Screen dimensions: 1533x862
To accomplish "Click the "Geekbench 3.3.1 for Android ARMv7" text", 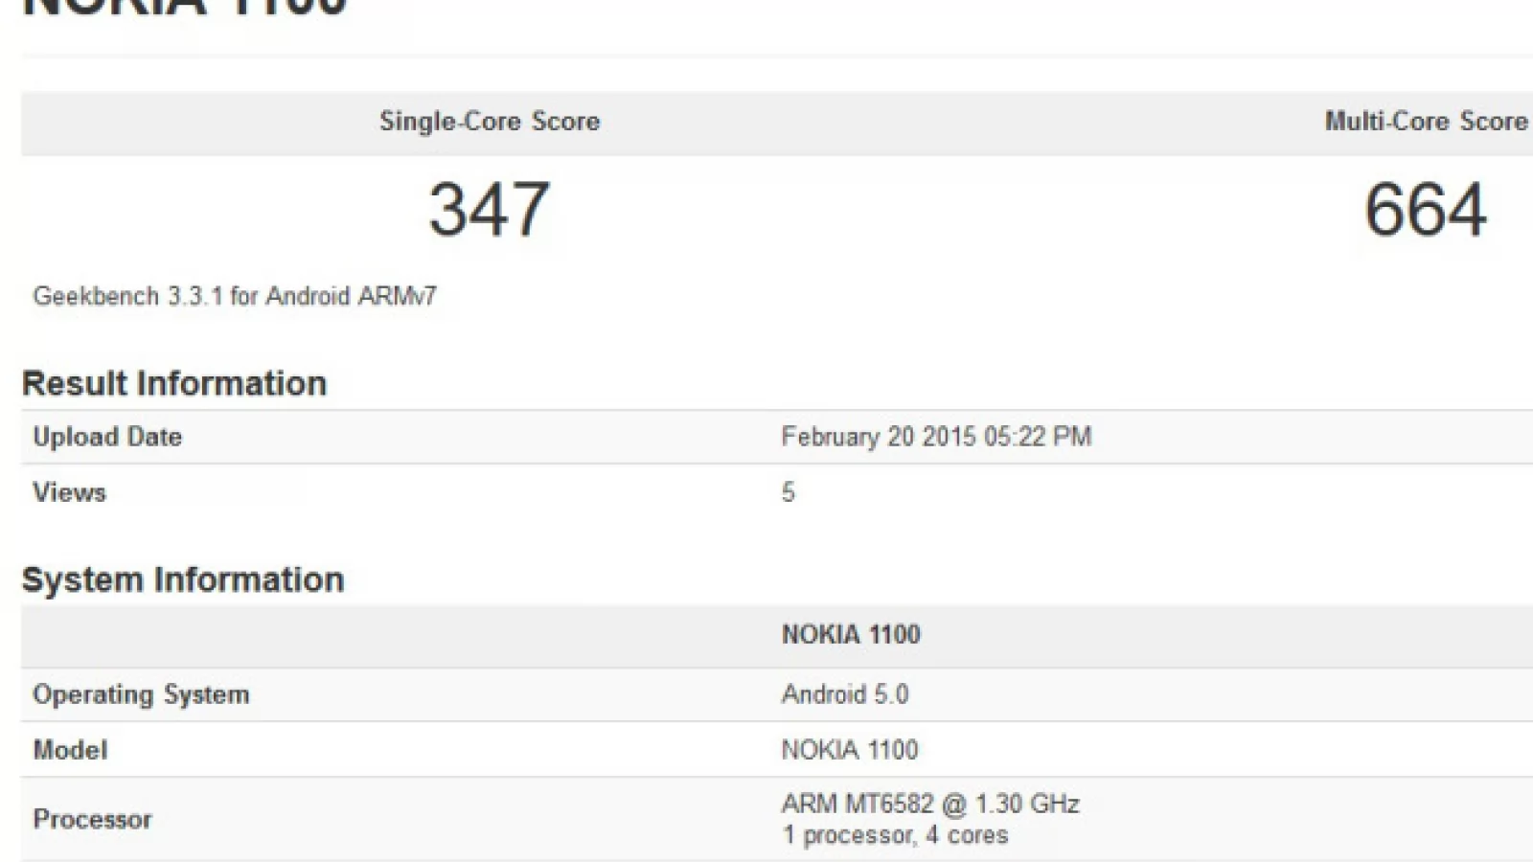I will point(235,296).
